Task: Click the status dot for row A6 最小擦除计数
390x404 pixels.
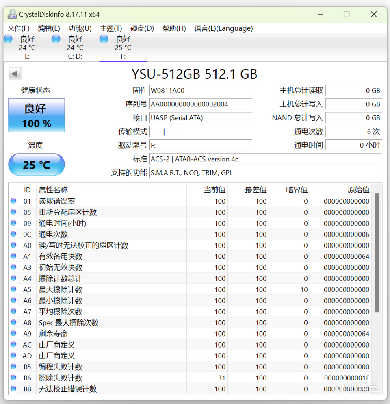Action: point(13,300)
